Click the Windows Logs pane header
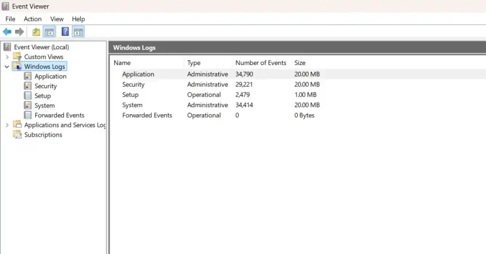 coord(297,48)
